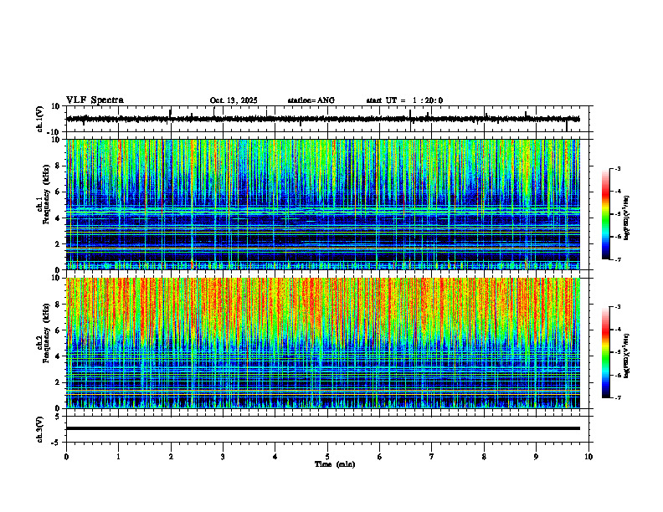Click the ch.2 spectrogram color scale bar
The image size is (663, 512).
point(606,352)
